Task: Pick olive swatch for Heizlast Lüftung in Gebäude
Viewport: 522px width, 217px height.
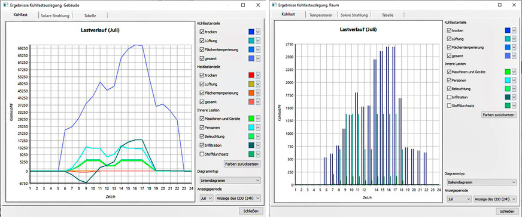Action: 251,84
